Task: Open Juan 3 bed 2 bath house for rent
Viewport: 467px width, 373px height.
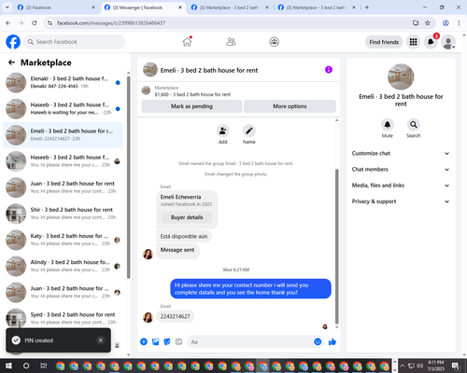Action: click(64, 187)
